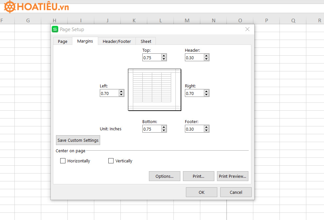
Task: Click the WPS Spreadsheets icon in dialog title
Action: (55, 29)
